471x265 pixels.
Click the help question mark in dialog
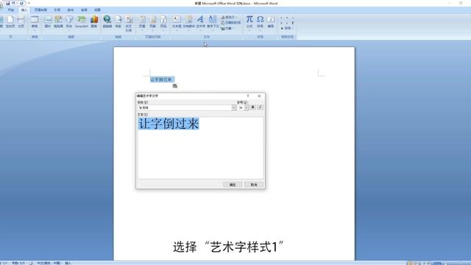pyautogui.click(x=248, y=96)
